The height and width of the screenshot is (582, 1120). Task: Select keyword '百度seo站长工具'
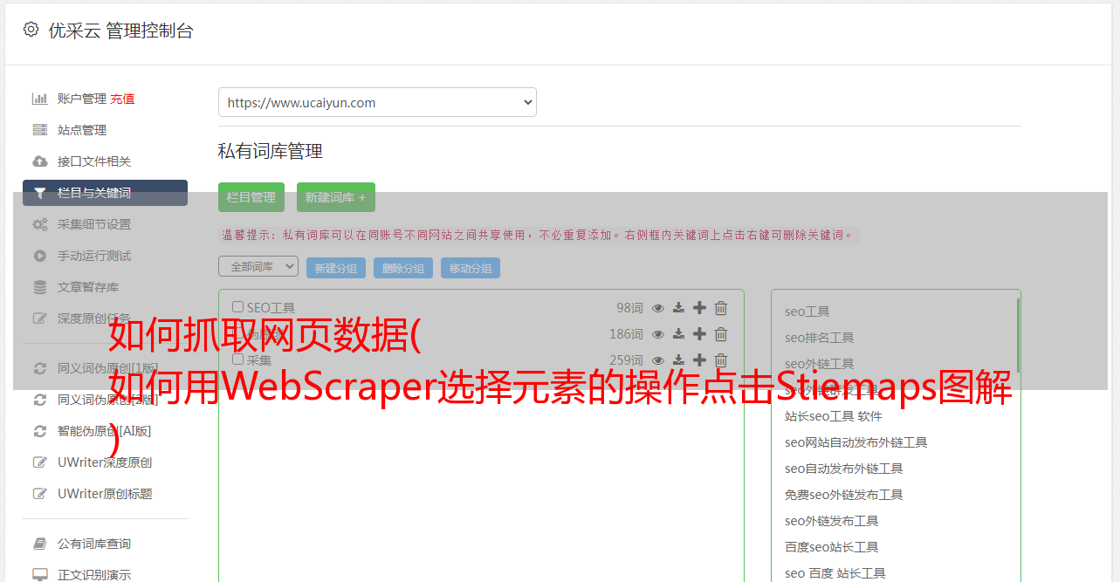click(x=832, y=547)
